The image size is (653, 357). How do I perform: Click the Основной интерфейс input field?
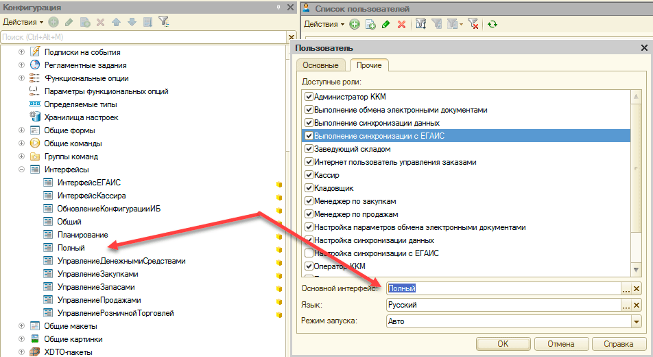(504, 288)
